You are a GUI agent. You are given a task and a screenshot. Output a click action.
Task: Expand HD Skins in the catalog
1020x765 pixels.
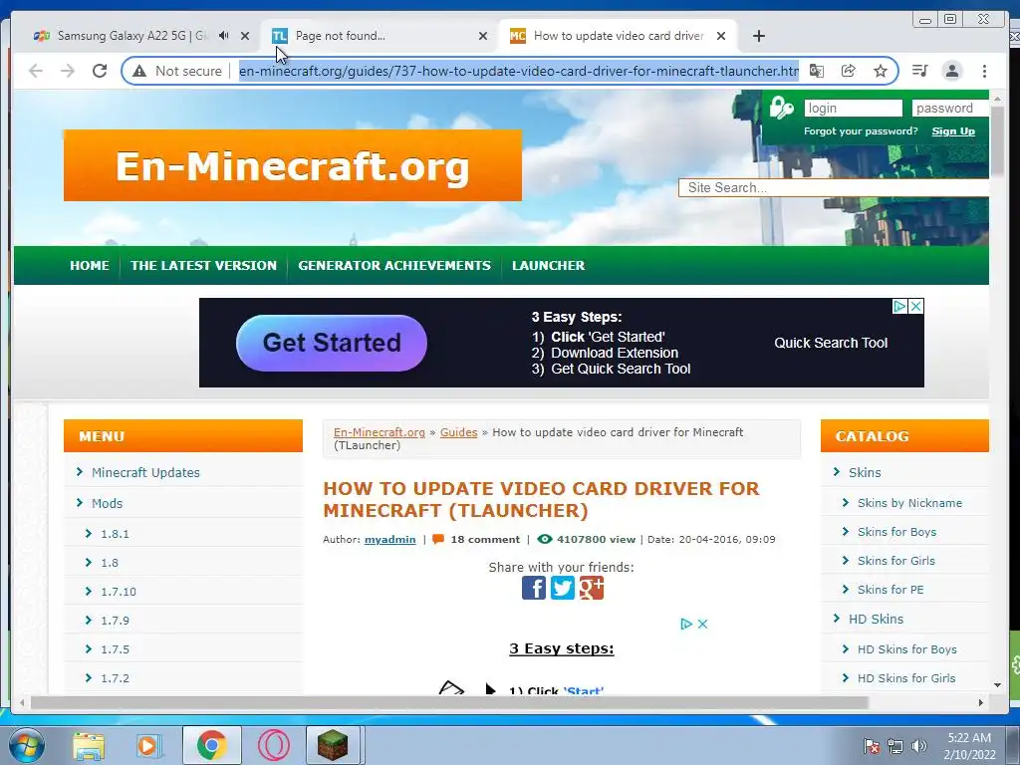876,619
